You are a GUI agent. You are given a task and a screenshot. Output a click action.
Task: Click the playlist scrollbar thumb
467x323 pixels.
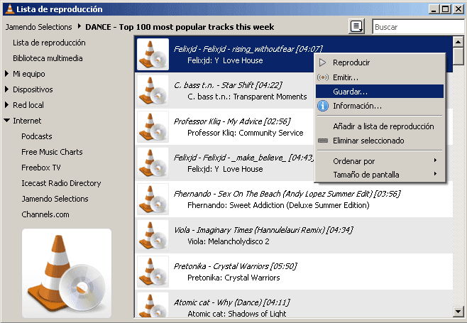click(458, 55)
